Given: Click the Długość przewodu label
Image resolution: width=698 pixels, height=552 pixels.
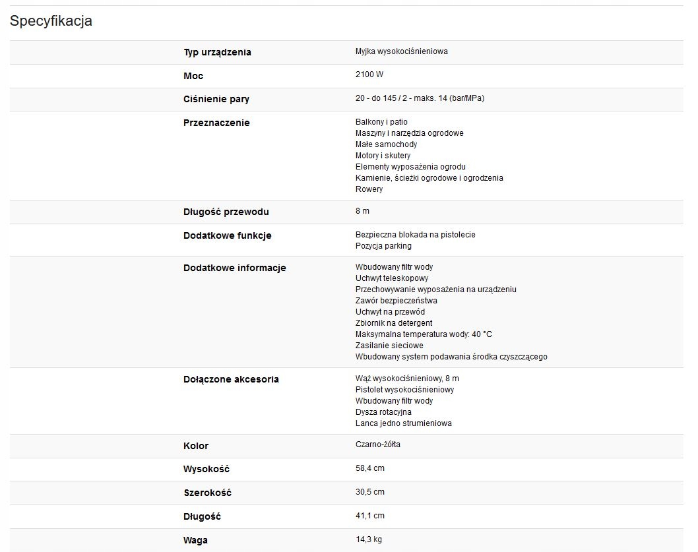Looking at the screenshot, I should click(x=226, y=212).
